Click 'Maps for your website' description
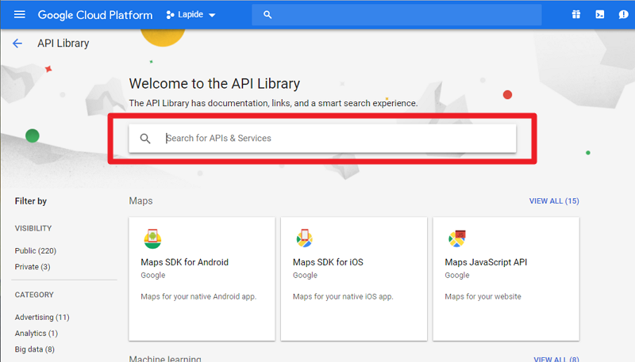 [x=483, y=296]
